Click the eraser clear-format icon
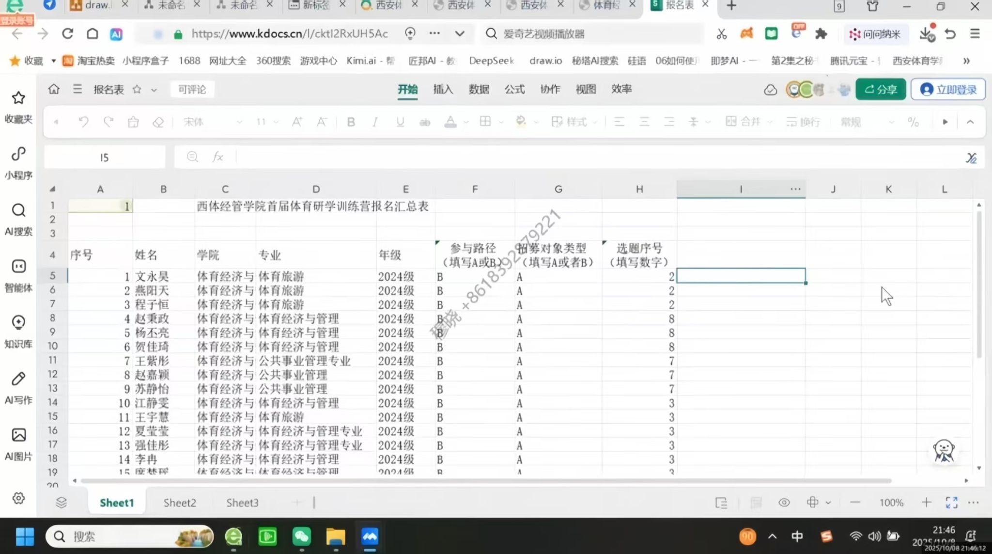This screenshot has height=554, width=992. (x=158, y=122)
